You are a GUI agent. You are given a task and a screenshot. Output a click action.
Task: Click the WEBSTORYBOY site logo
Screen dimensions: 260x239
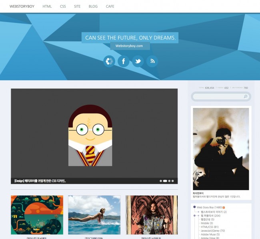point(22,6)
